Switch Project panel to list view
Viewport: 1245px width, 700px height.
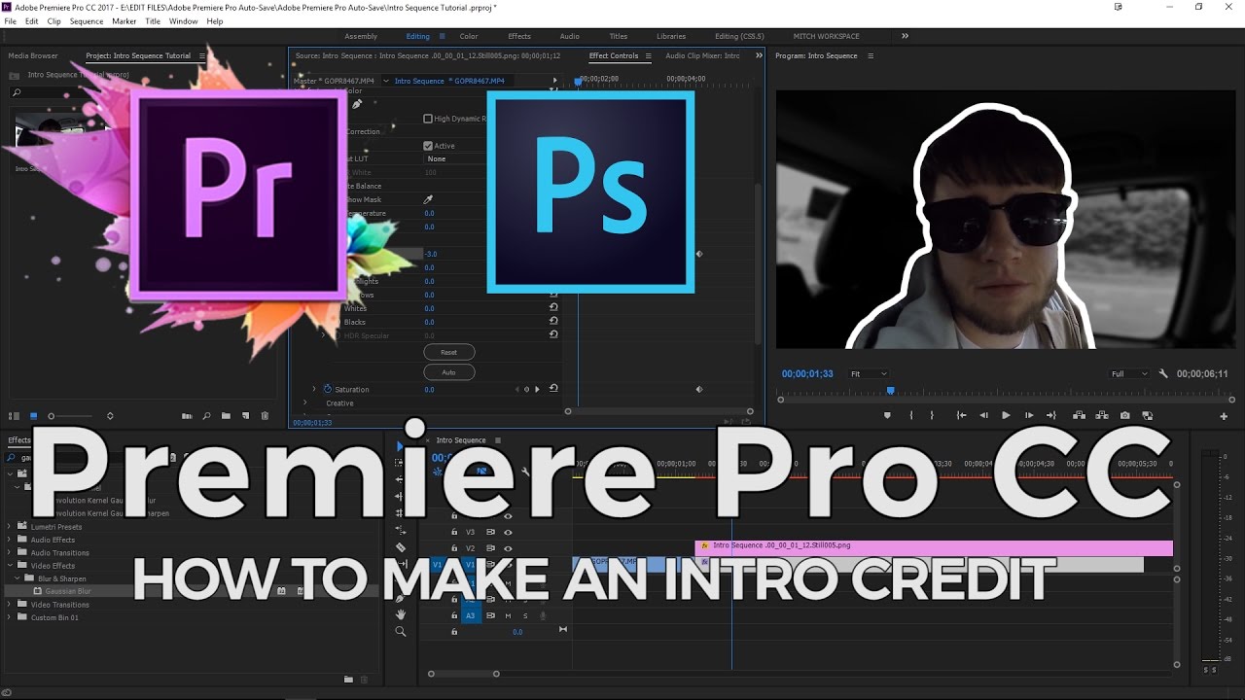[x=14, y=416]
